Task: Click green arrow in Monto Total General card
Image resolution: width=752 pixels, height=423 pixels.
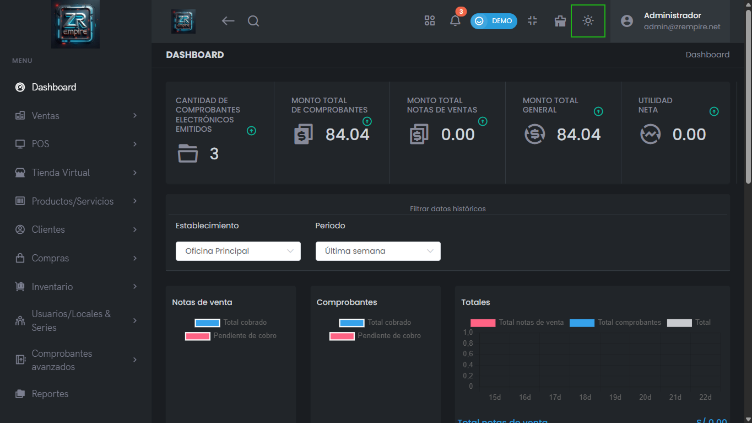Action: tap(599, 111)
